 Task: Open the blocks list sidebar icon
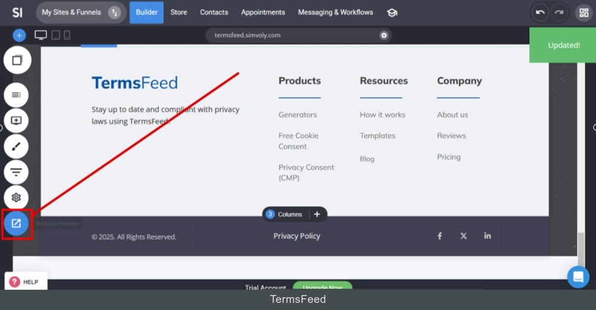(16, 95)
